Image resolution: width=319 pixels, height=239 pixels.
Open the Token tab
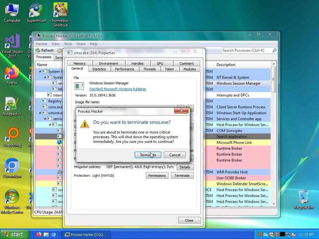click(169, 69)
